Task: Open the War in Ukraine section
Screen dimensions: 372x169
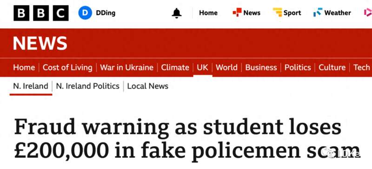Action: point(126,67)
